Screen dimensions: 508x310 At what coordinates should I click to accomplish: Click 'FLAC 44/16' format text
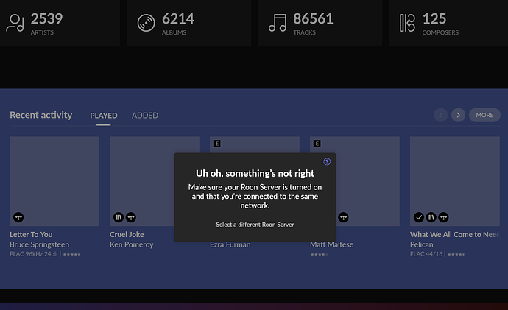(426, 254)
